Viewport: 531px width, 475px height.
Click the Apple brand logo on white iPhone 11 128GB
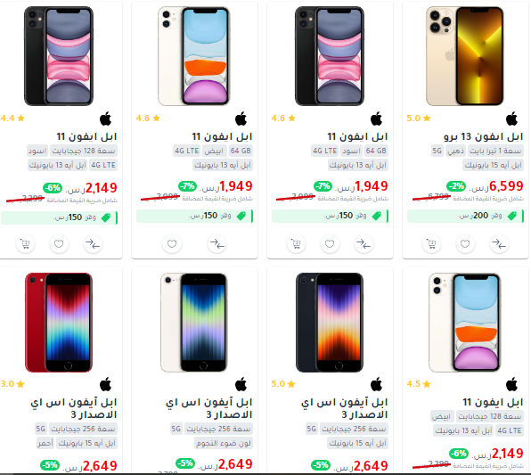point(512,384)
